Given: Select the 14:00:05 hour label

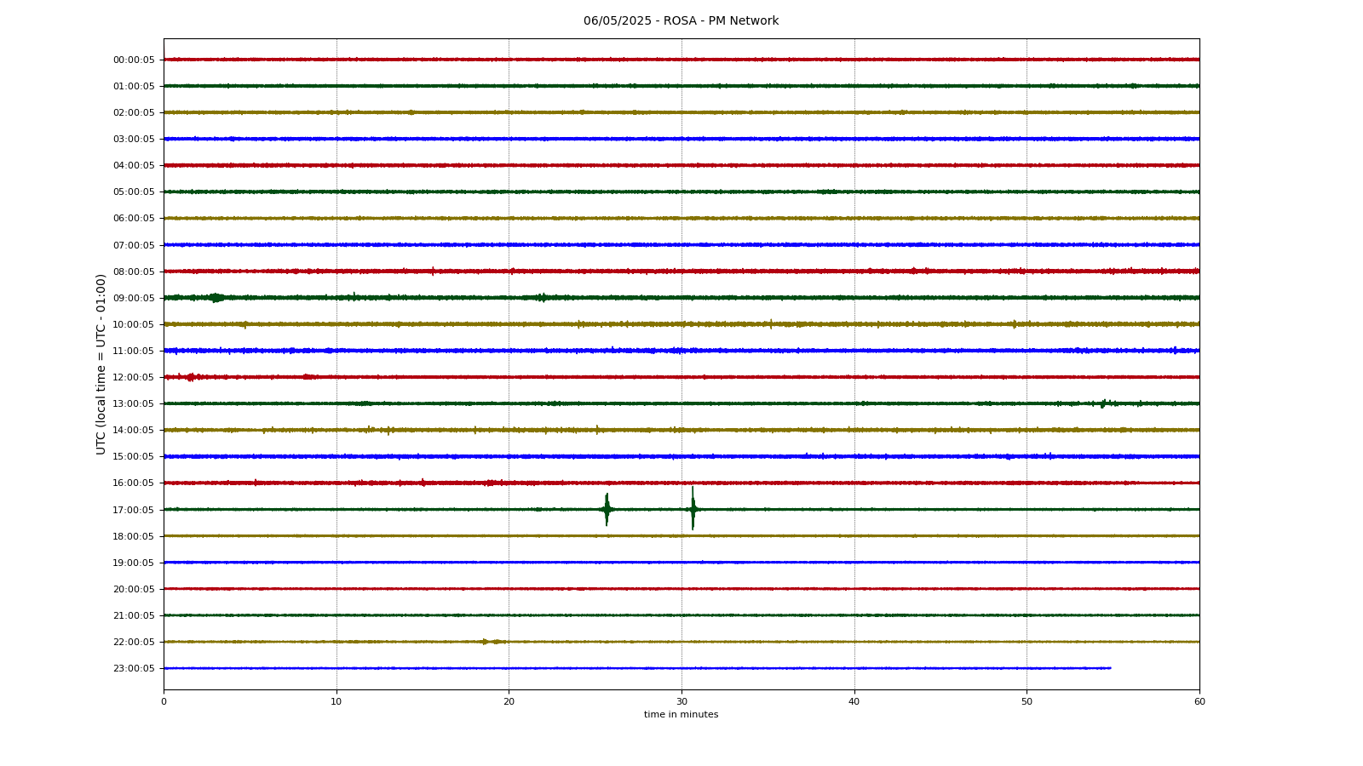Looking at the screenshot, I should 134,430.
